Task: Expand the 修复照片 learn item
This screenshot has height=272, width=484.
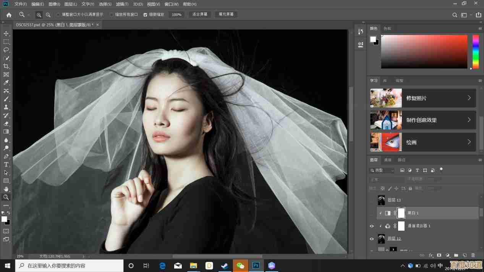Action: click(469, 98)
